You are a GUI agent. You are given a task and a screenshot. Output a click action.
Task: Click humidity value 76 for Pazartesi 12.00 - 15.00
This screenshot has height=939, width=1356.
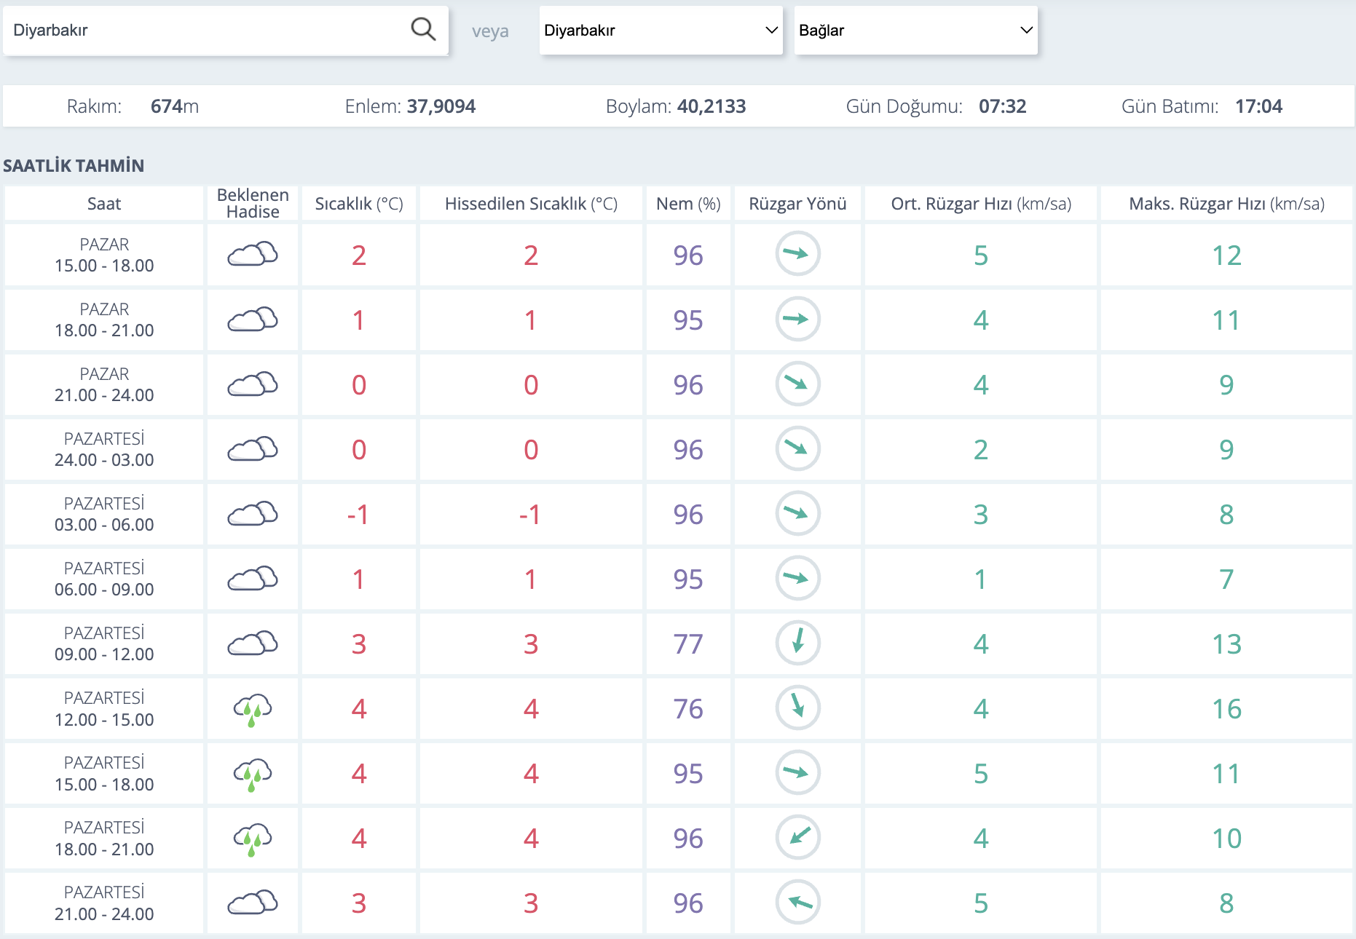coord(688,709)
